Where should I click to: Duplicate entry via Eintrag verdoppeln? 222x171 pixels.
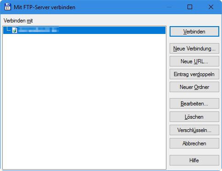point(194,74)
